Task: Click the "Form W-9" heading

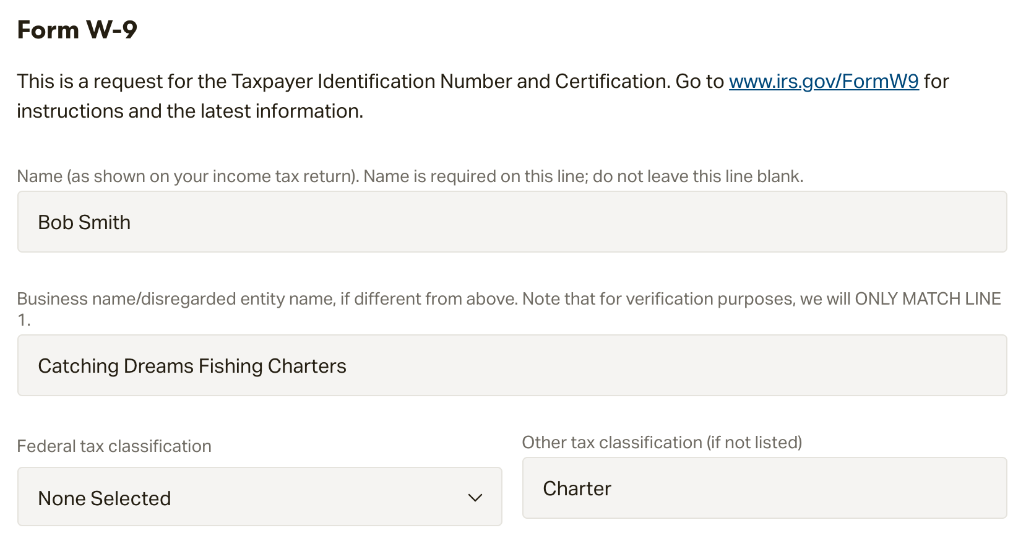Action: (x=77, y=30)
